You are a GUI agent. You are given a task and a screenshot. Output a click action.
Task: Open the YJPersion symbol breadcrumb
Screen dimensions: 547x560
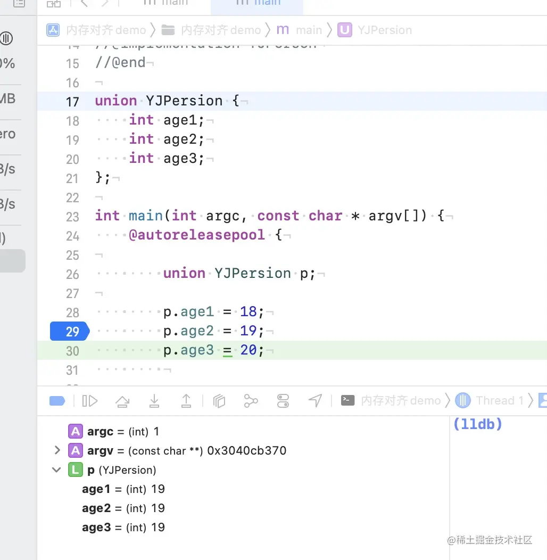385,30
